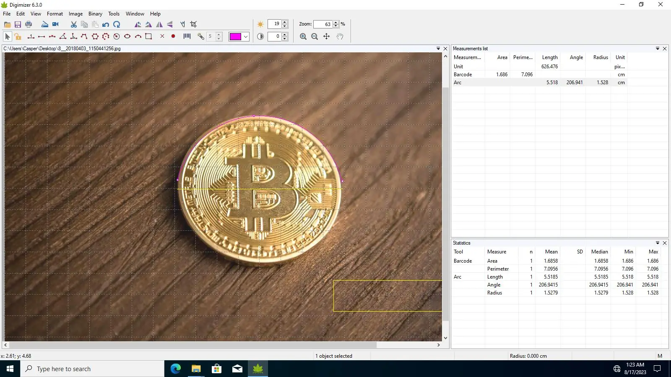The image size is (671, 377).
Task: Flip the image horizontally
Action: [x=159, y=24]
